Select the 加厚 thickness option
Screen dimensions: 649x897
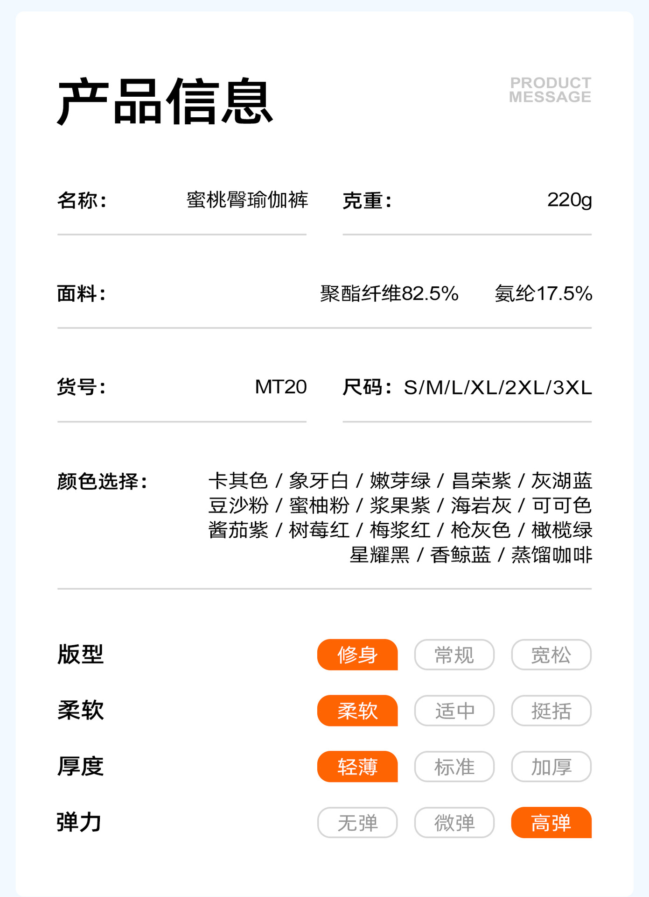pos(551,767)
